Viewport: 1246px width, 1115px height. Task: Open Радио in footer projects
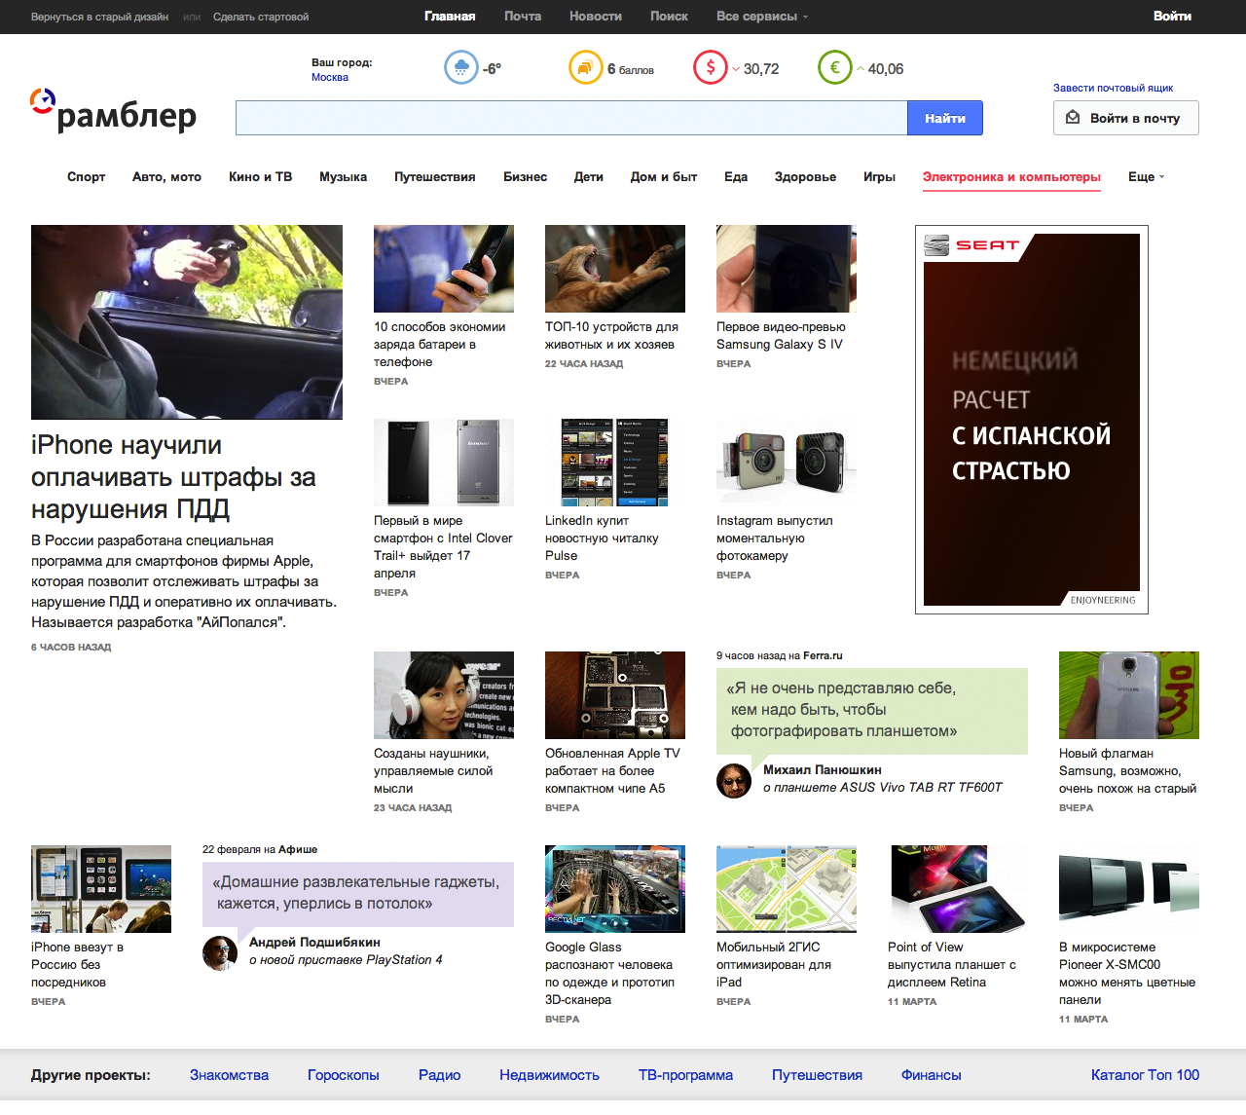click(x=439, y=1075)
